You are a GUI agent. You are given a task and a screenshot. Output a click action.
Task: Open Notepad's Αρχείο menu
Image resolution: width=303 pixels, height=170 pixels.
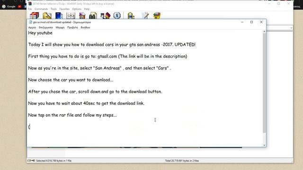(x=32, y=27)
